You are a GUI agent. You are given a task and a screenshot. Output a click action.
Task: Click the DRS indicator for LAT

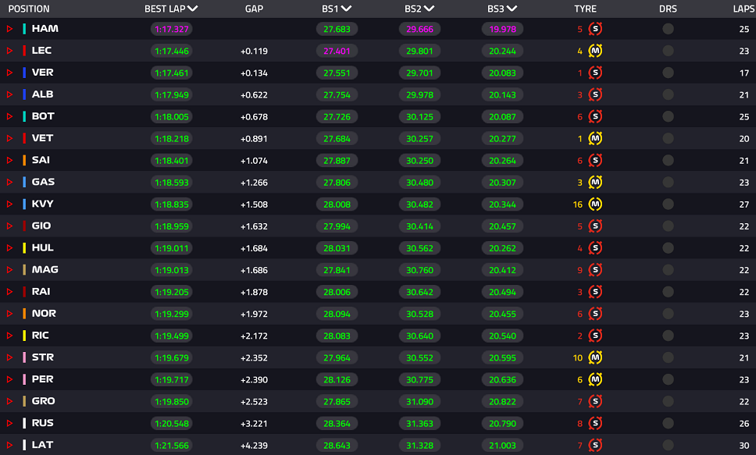(668, 446)
